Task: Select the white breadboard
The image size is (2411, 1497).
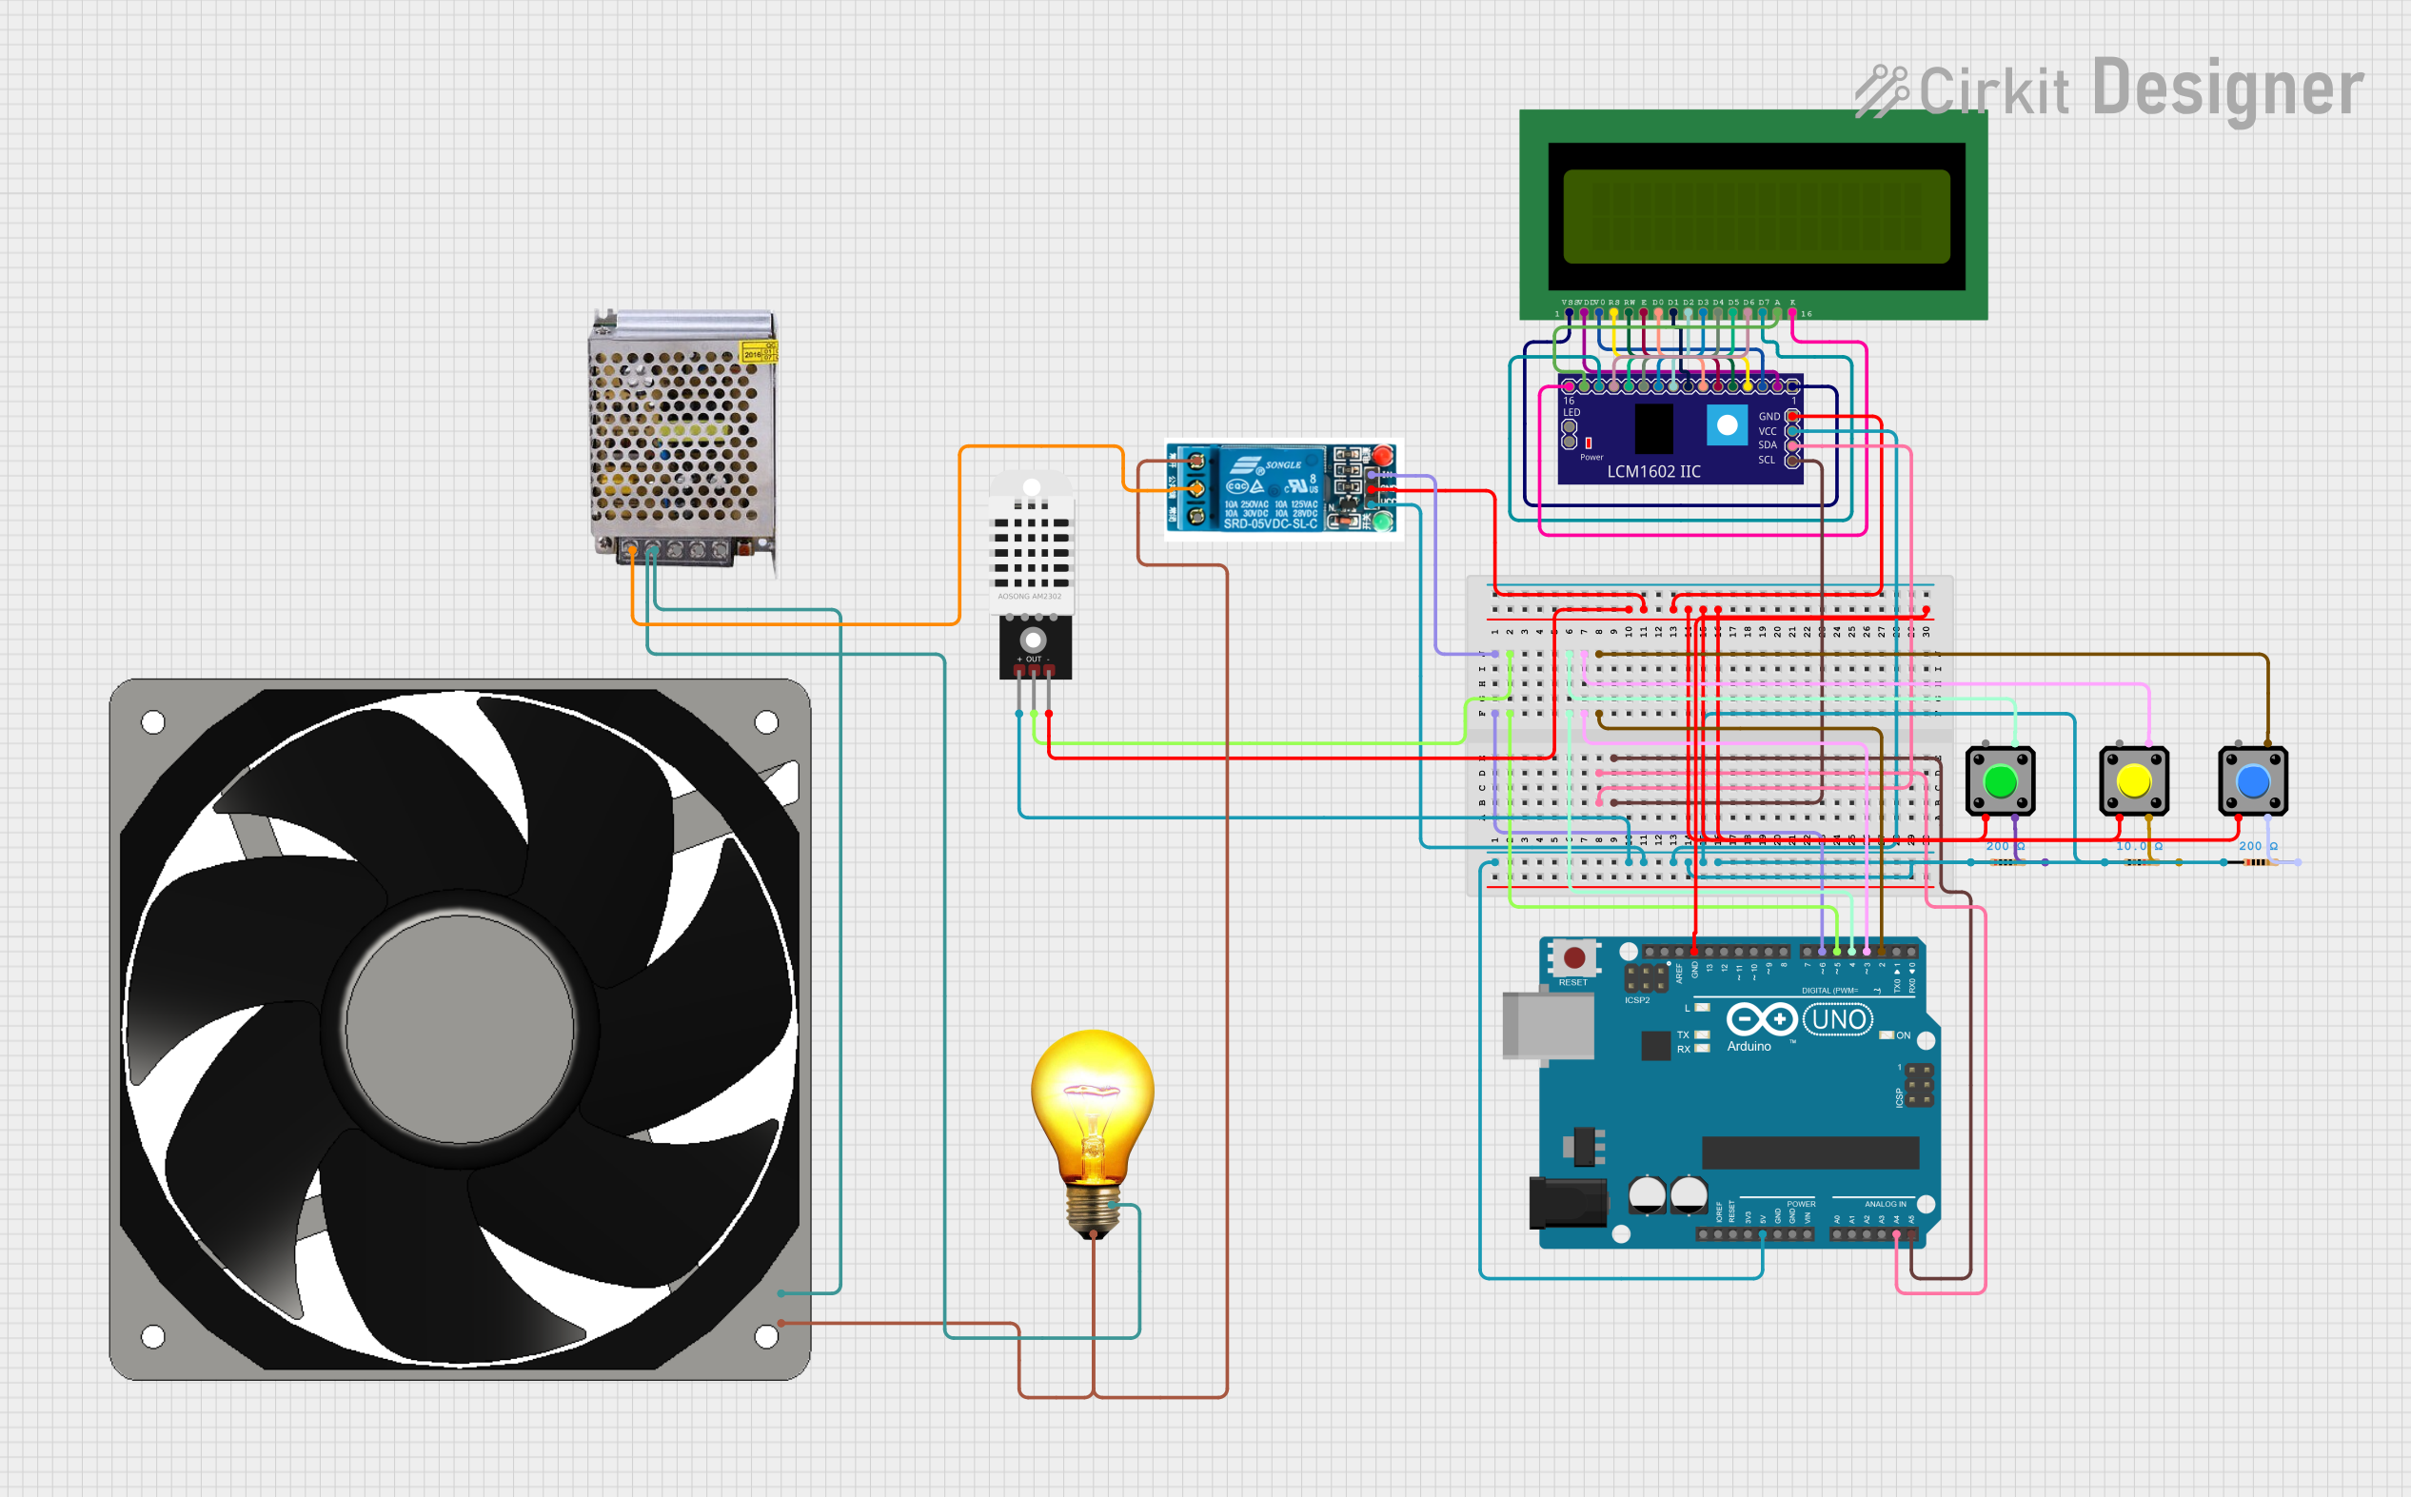Action: click(1710, 735)
